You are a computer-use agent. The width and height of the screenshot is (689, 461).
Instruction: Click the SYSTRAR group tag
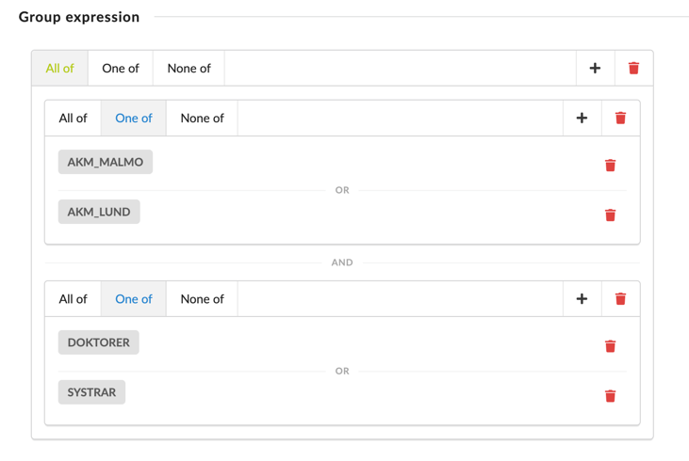(x=91, y=392)
